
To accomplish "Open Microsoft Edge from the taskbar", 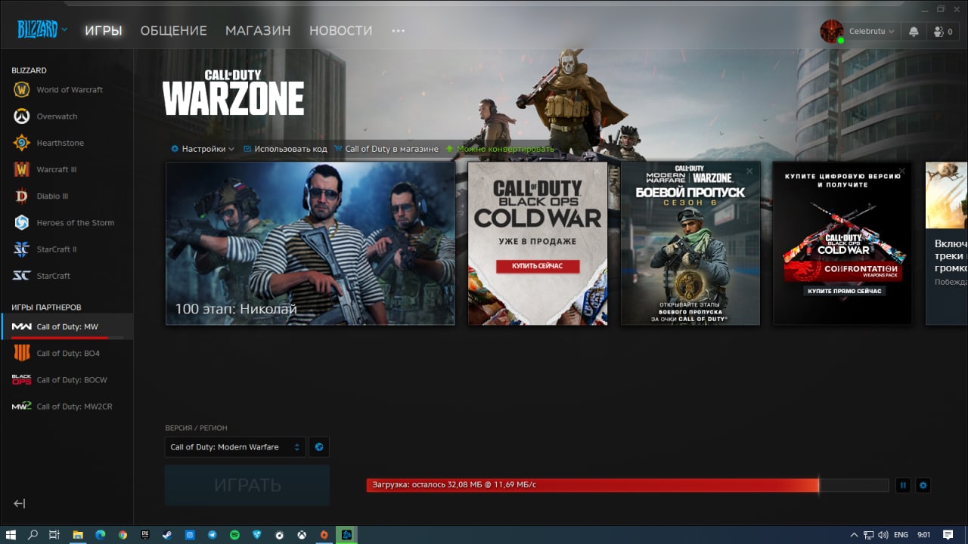I will click(x=100, y=535).
